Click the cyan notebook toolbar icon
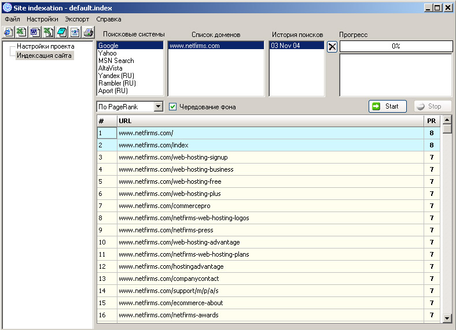Screen dimensions: 456x330 click(61, 32)
